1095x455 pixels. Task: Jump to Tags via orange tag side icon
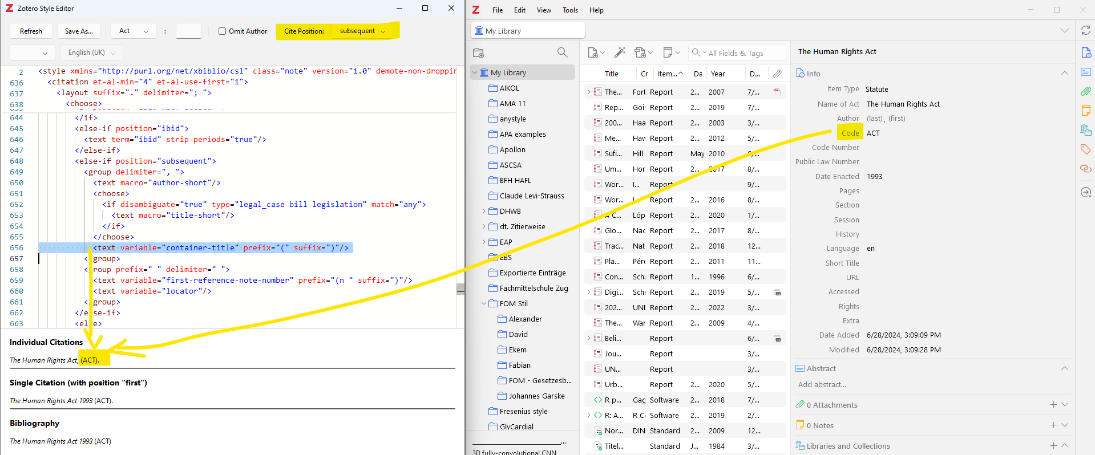(x=1085, y=149)
